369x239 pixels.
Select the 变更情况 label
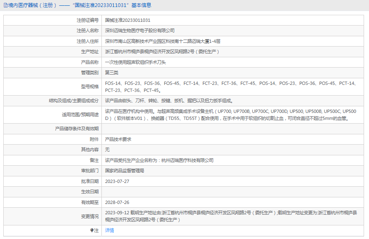90,216
